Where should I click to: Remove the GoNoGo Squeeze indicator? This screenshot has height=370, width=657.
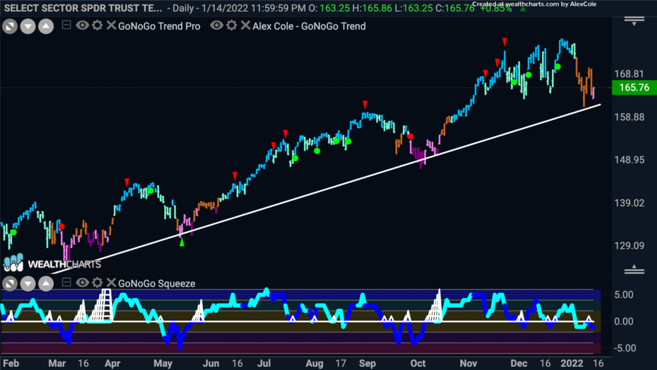[x=111, y=283]
